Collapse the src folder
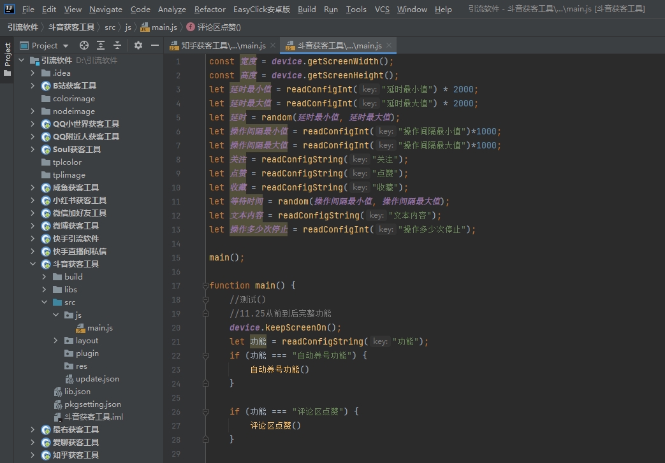Image resolution: width=665 pixels, height=463 pixels. [x=44, y=302]
